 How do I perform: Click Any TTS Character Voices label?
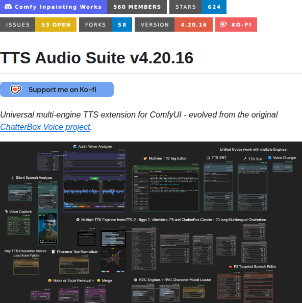26,253
